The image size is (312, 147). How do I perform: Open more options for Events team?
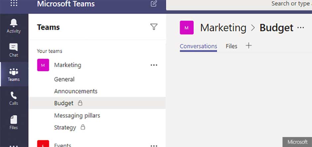click(154, 145)
